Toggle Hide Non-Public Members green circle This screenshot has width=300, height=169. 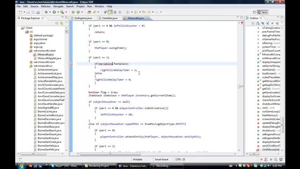[x=272, y=23]
